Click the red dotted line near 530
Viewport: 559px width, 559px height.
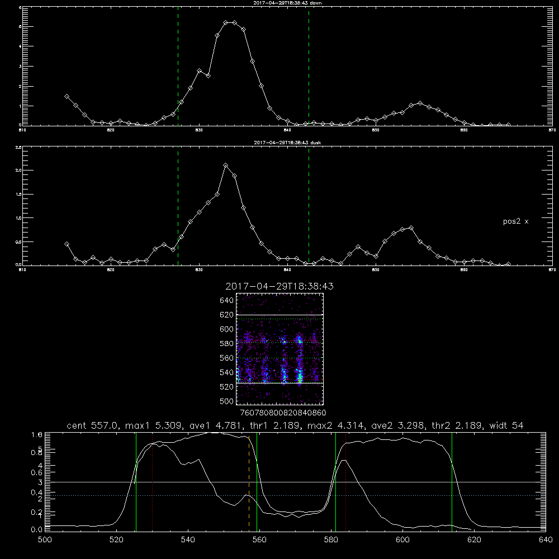click(x=152, y=481)
